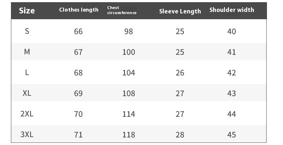Select the XL size row label
Viewport: 283px width, 145px height.
[27, 93]
